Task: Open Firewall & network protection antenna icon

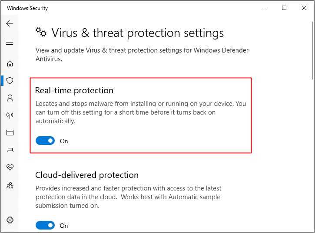Action: (10, 115)
